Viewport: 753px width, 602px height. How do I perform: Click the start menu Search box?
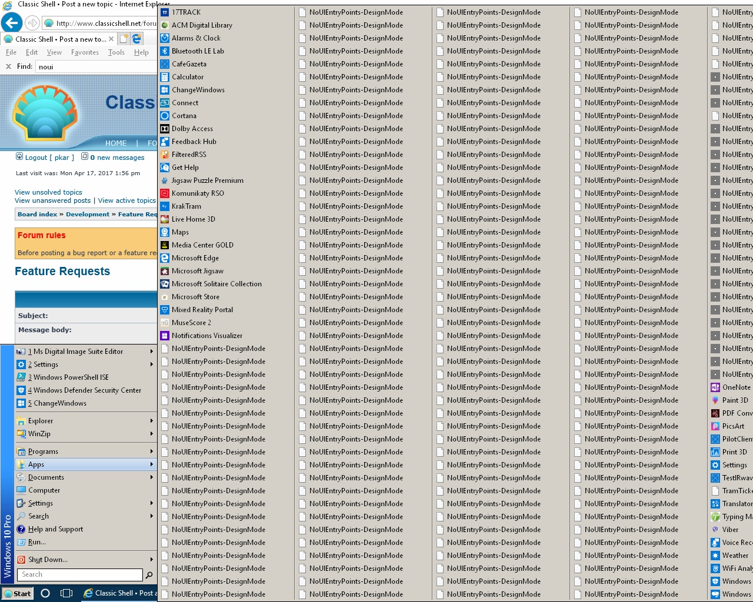pos(80,575)
